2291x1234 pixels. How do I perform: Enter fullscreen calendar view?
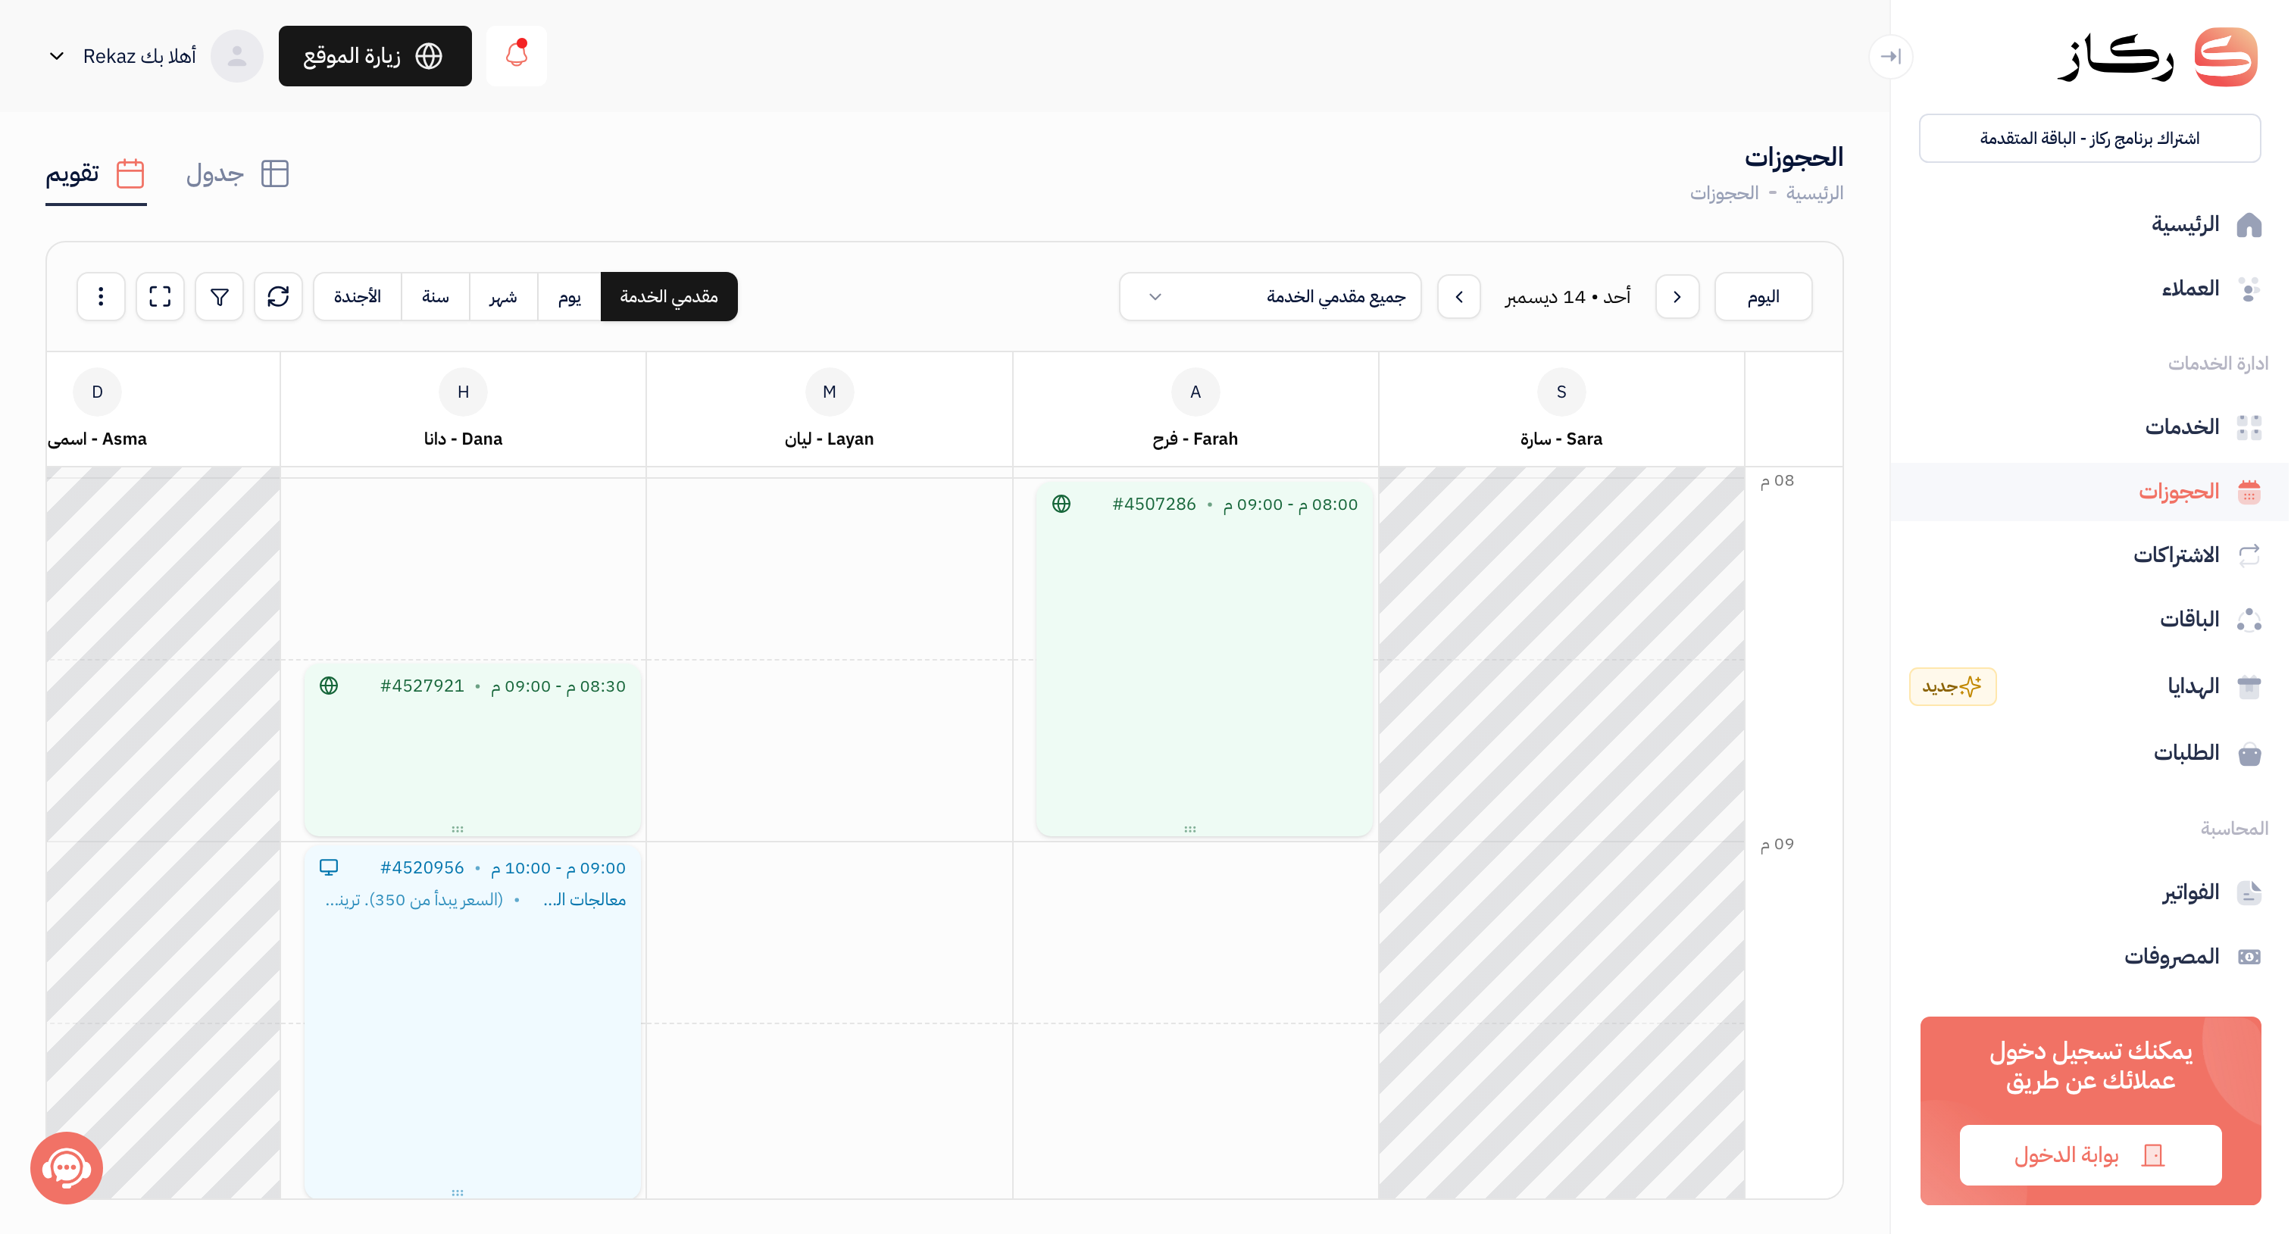[160, 296]
